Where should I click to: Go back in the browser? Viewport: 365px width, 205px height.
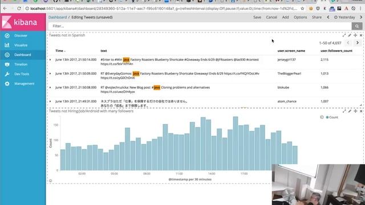point(5,9)
